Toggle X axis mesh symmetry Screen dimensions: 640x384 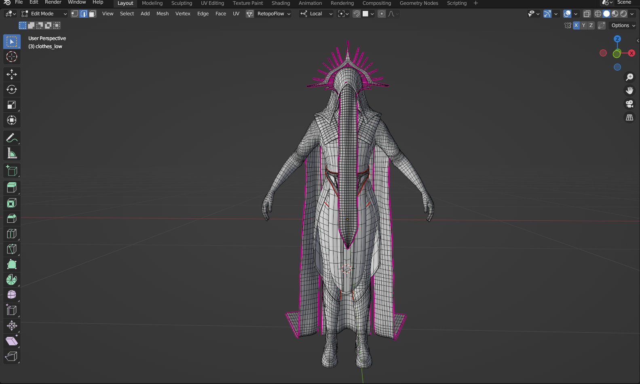[x=576, y=25]
